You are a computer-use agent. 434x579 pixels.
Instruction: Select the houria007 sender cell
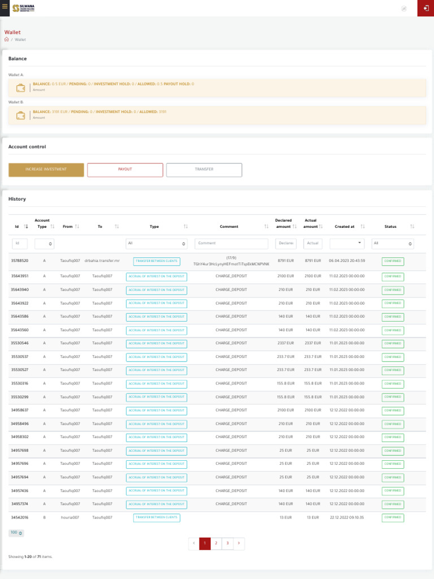[x=70, y=517]
